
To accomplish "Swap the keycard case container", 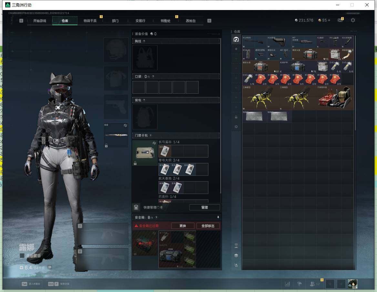I will click(154, 143).
